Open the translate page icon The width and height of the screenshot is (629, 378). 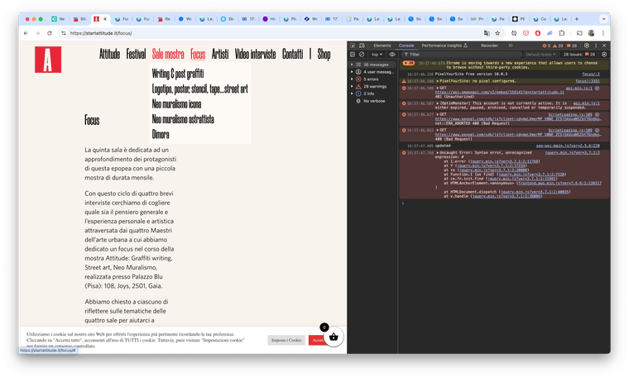coord(487,33)
